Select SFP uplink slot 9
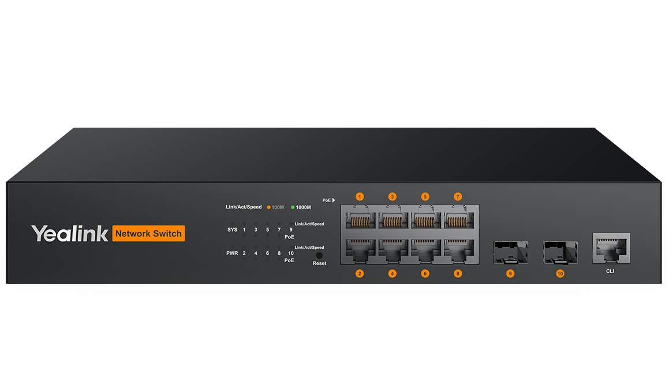This screenshot has width=669, height=365. tap(510, 253)
